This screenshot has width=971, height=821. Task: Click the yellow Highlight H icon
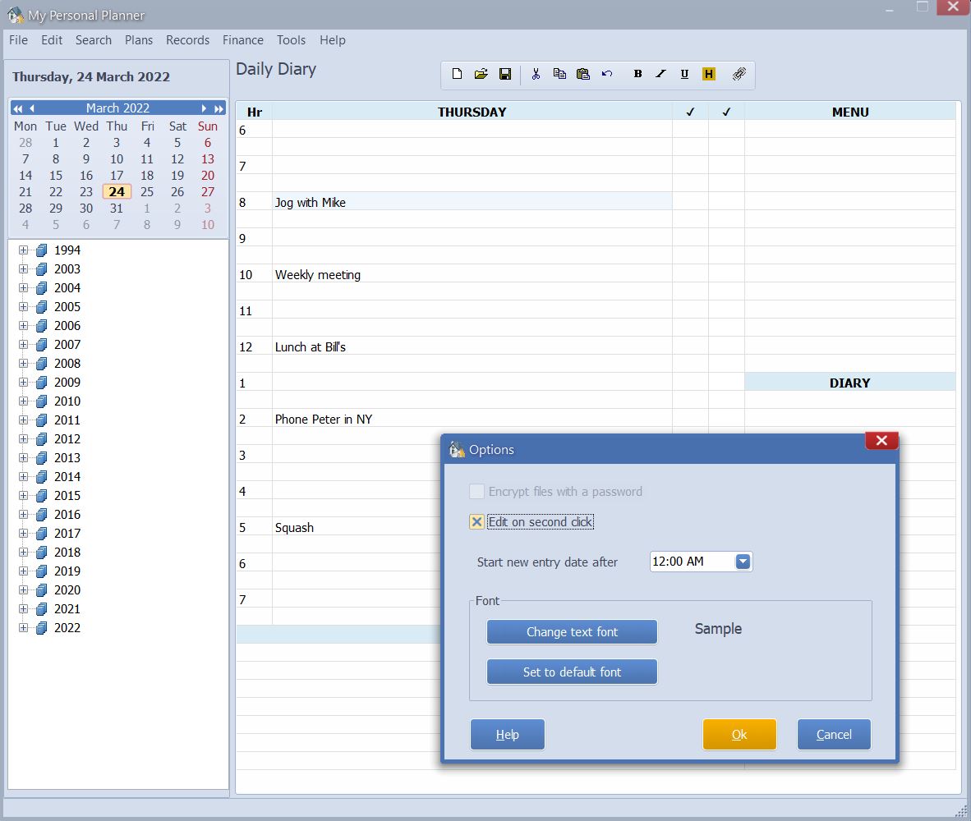point(708,74)
